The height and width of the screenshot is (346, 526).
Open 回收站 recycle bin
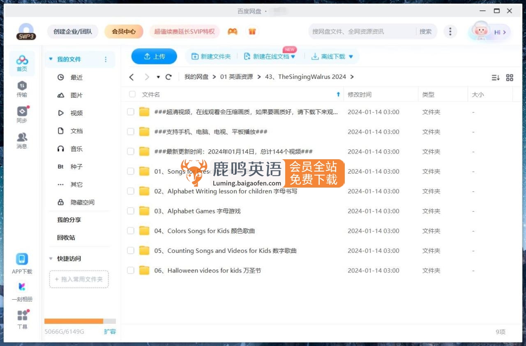(66, 238)
